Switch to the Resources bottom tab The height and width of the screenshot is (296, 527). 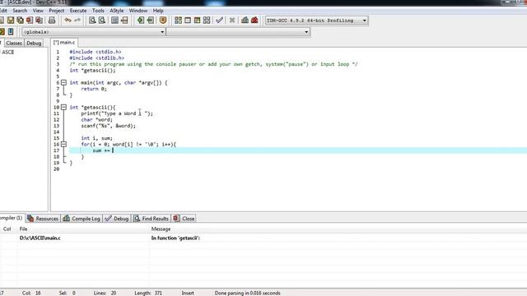(43, 219)
